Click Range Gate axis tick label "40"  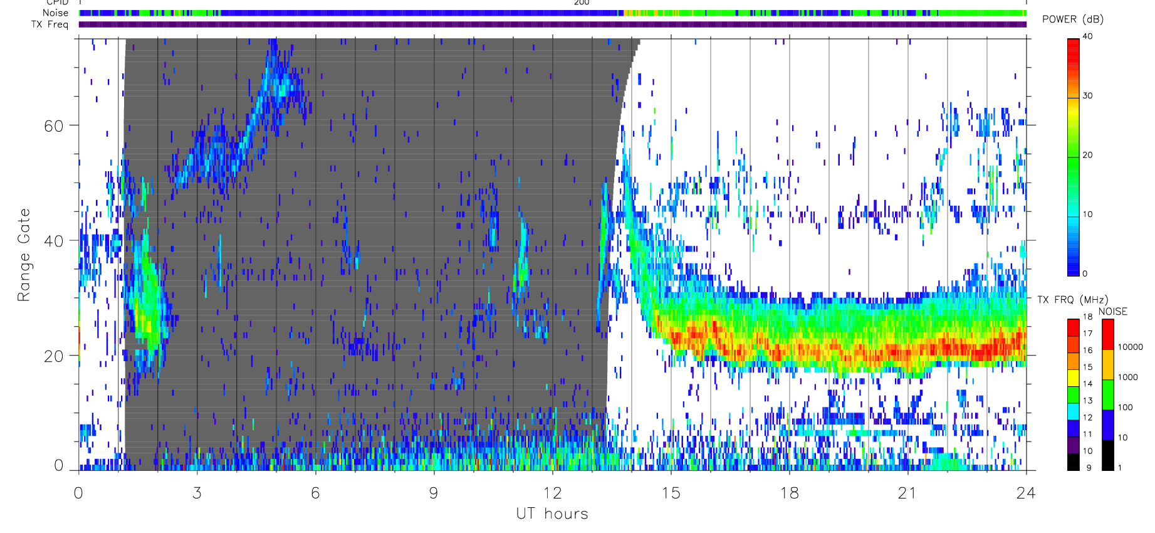click(x=54, y=241)
